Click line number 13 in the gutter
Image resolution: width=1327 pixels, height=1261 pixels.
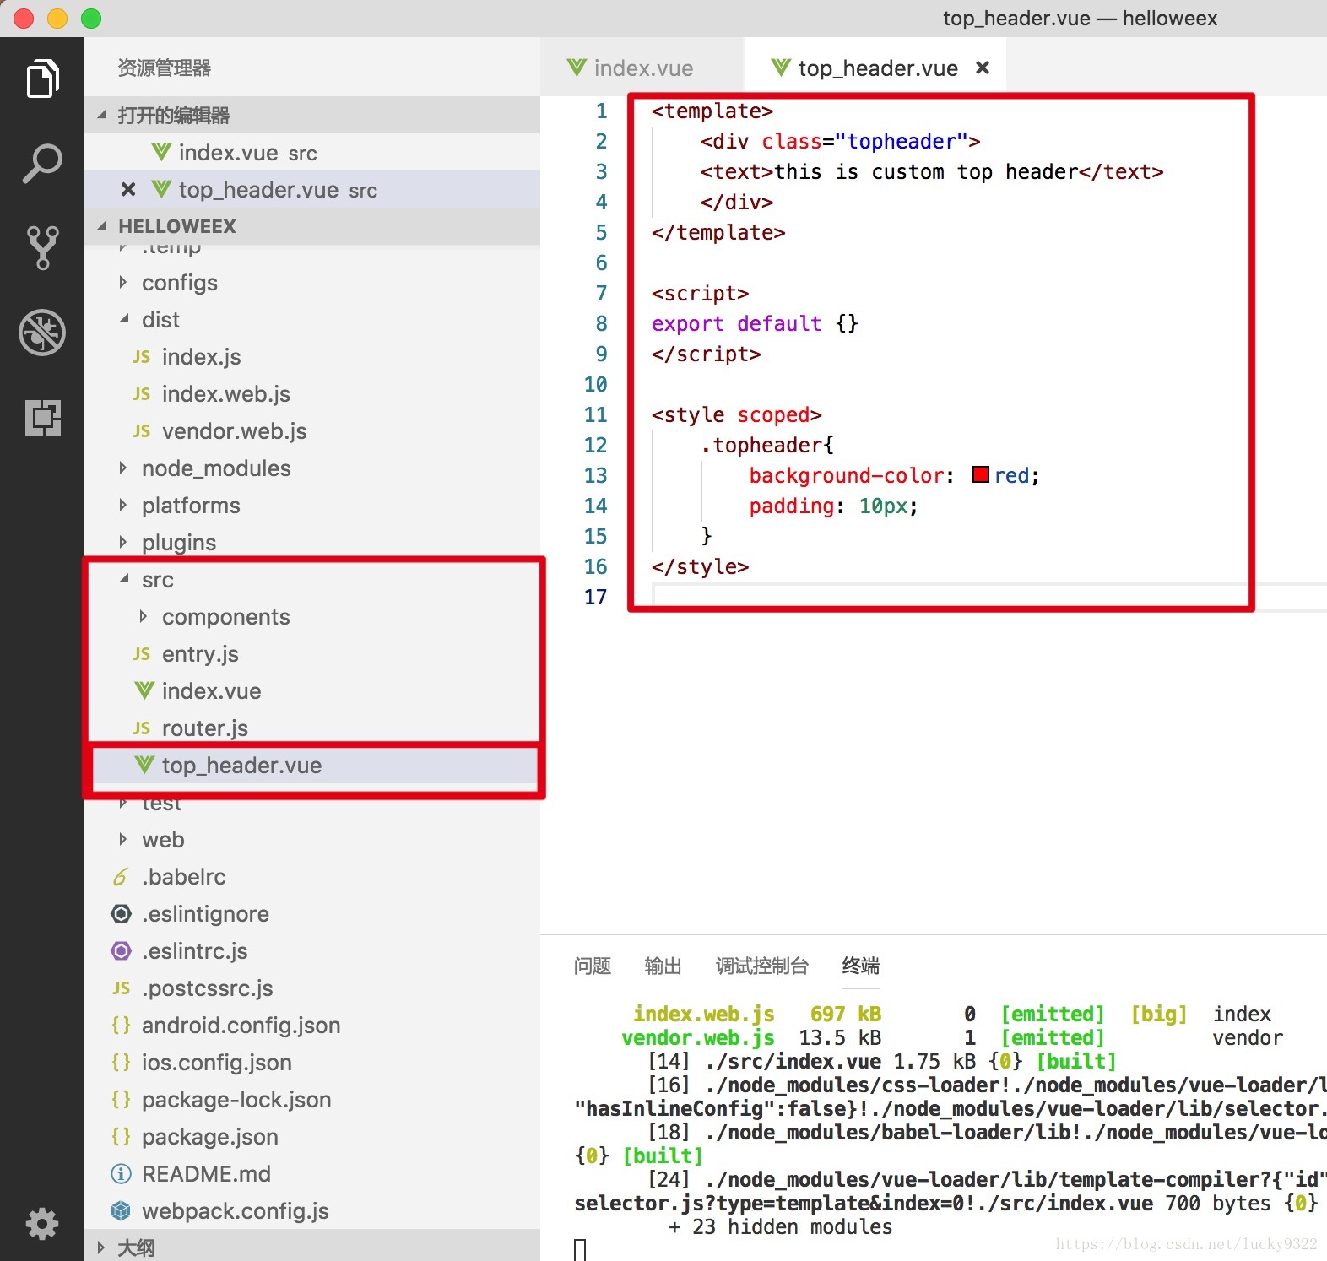click(595, 475)
